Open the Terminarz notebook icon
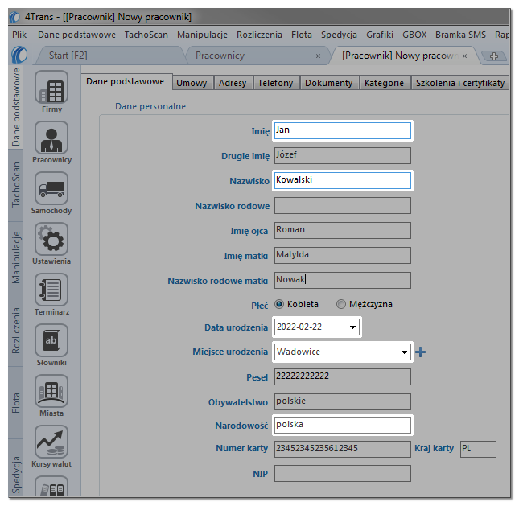 (51, 290)
